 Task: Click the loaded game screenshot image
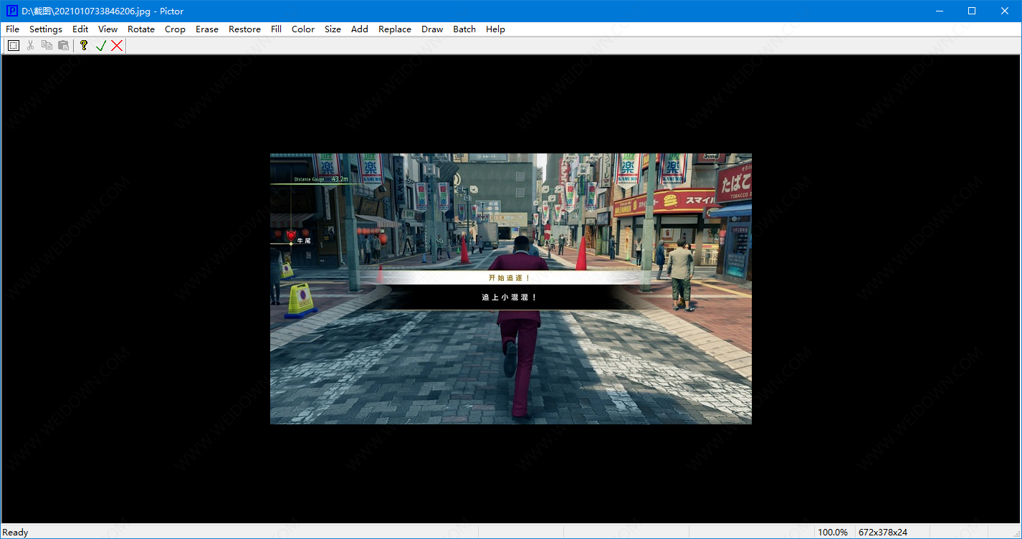pyautogui.click(x=511, y=289)
